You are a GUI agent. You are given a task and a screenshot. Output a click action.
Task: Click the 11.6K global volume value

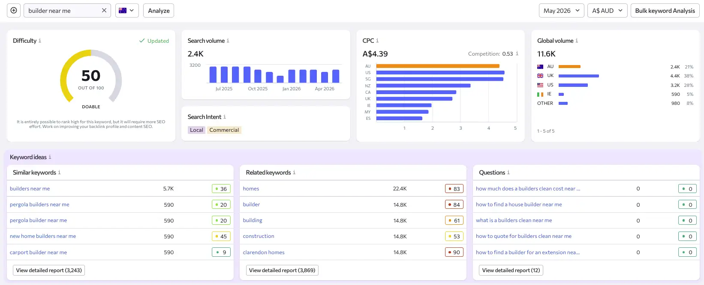[x=546, y=54]
